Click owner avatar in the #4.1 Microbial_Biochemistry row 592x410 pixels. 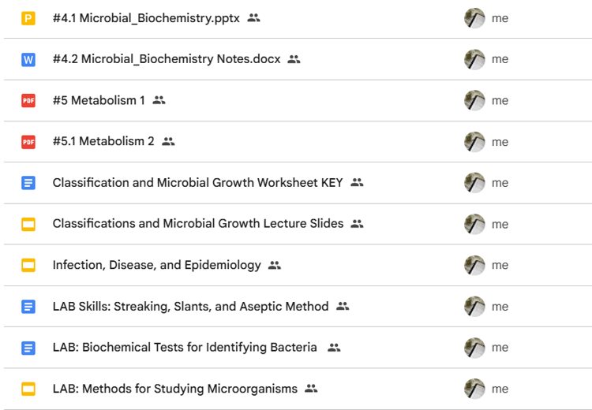point(474,18)
